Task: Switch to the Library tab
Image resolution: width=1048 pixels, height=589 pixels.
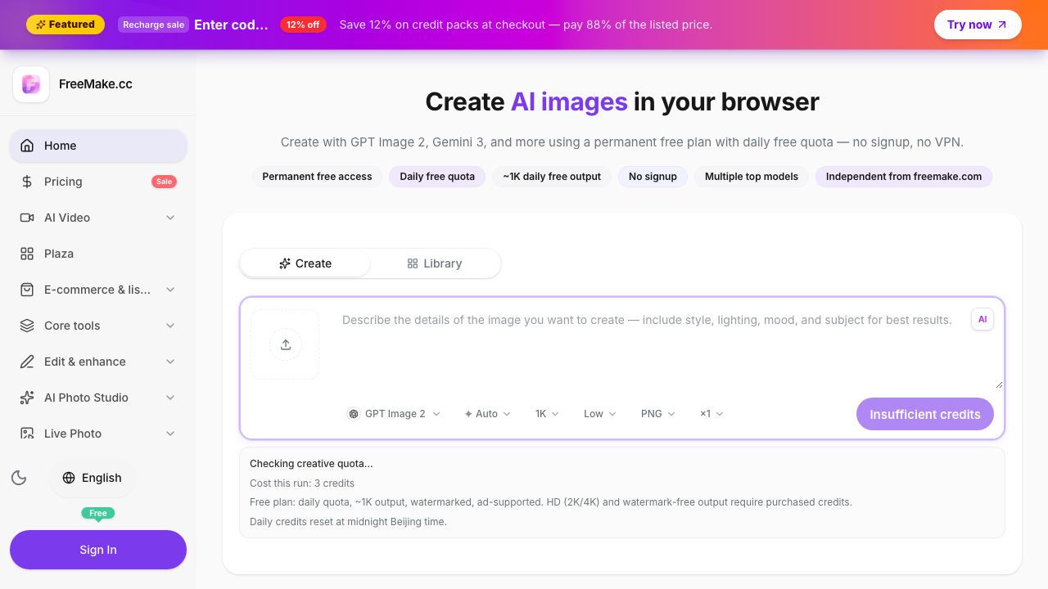Action: tap(435, 263)
